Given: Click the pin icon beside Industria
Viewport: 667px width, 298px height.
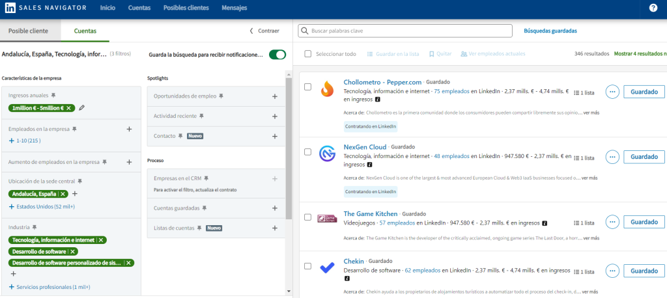Looking at the screenshot, I should (35, 227).
